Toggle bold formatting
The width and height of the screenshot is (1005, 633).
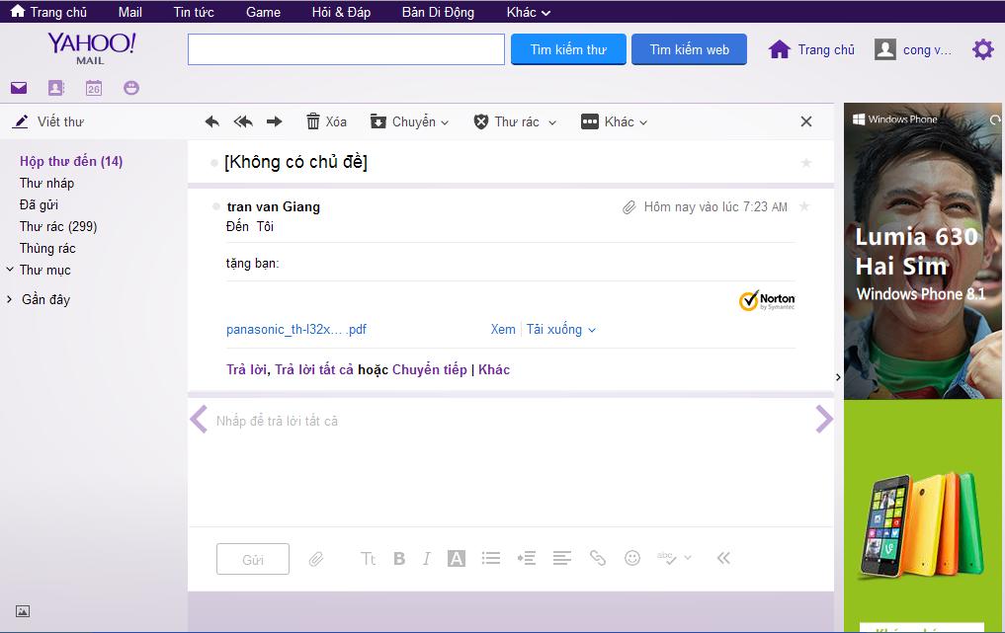399,559
